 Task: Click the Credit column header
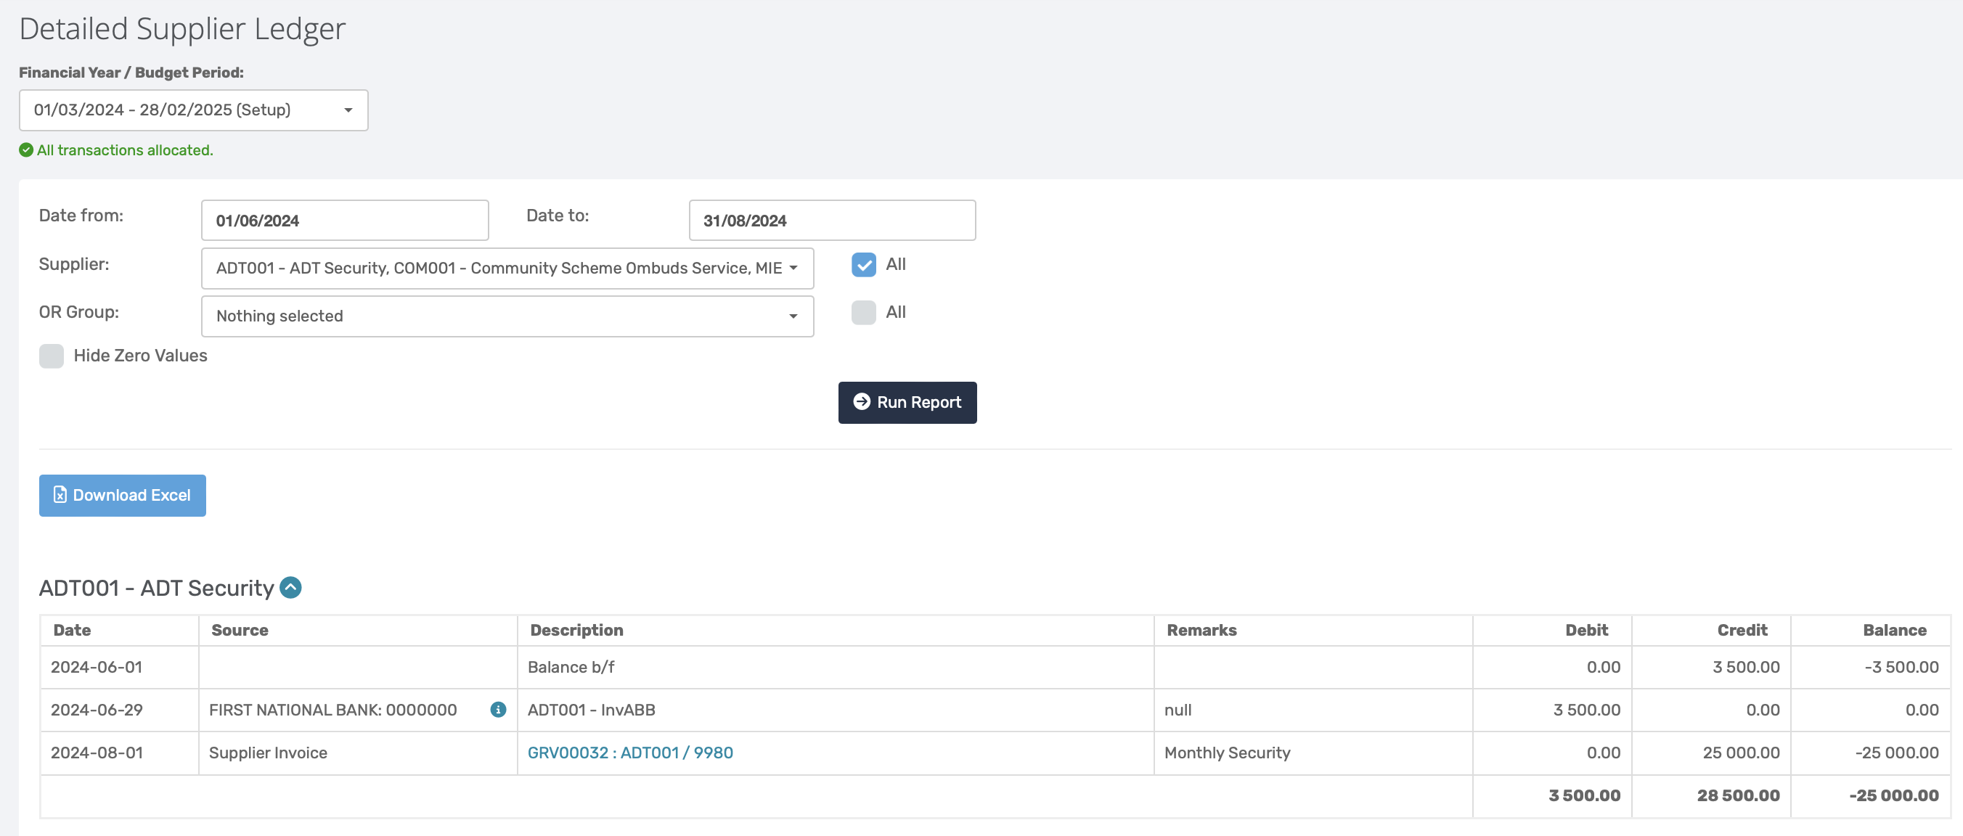tap(1742, 630)
